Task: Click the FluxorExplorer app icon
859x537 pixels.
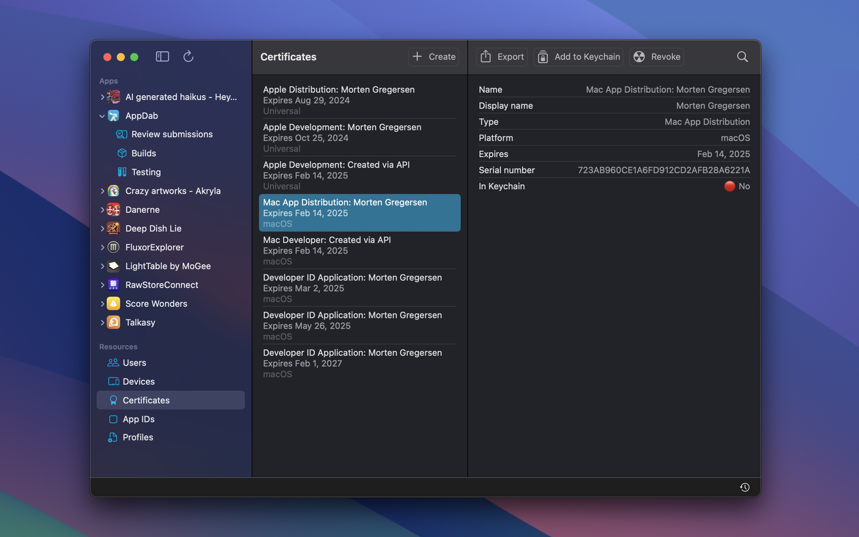Action: pyautogui.click(x=114, y=247)
